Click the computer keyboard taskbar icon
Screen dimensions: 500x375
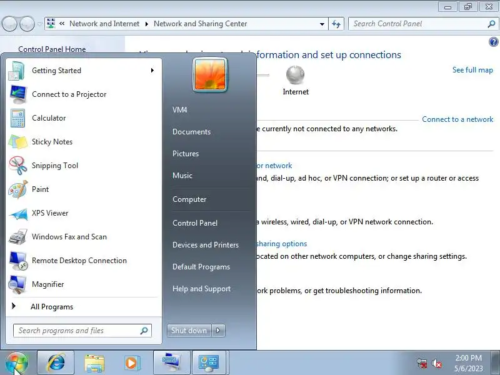(171, 362)
